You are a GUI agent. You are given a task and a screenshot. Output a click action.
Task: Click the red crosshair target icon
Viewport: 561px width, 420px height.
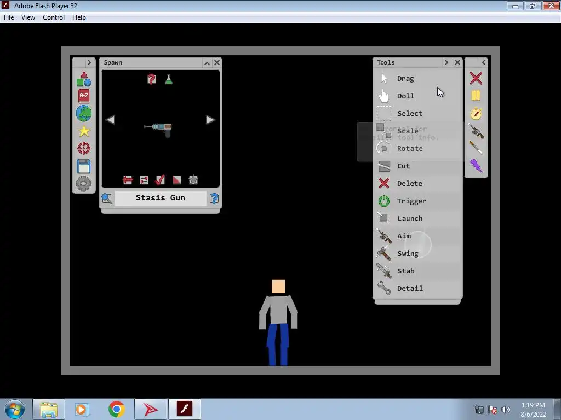point(84,148)
